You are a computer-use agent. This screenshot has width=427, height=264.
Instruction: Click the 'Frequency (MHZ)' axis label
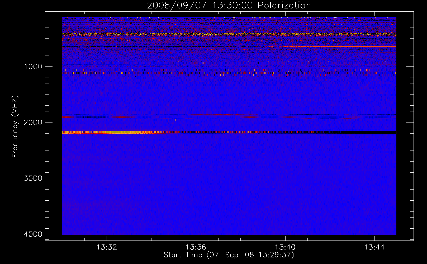coord(15,127)
